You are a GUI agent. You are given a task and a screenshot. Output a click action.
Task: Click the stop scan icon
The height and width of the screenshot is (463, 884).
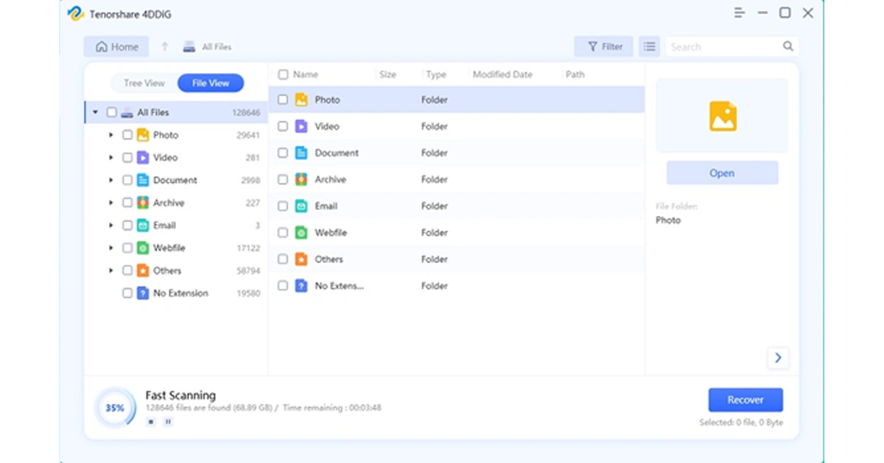point(151,422)
